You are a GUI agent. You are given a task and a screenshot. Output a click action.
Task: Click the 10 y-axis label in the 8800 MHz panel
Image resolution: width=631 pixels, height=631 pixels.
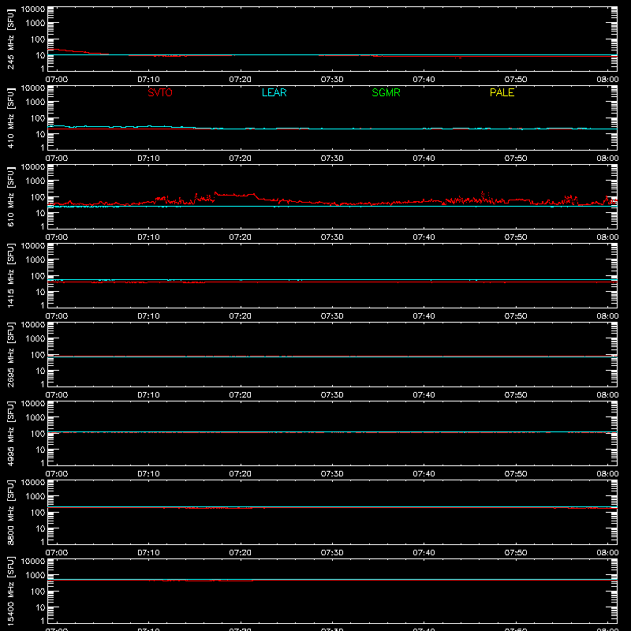pyautogui.click(x=40, y=528)
